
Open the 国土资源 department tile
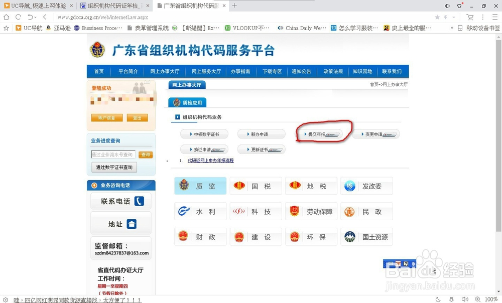click(x=366, y=237)
